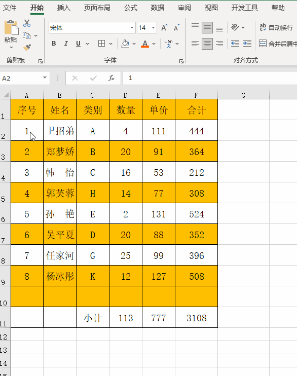Click the Borders icon
The image size is (297, 376).
pyautogui.click(x=102, y=44)
